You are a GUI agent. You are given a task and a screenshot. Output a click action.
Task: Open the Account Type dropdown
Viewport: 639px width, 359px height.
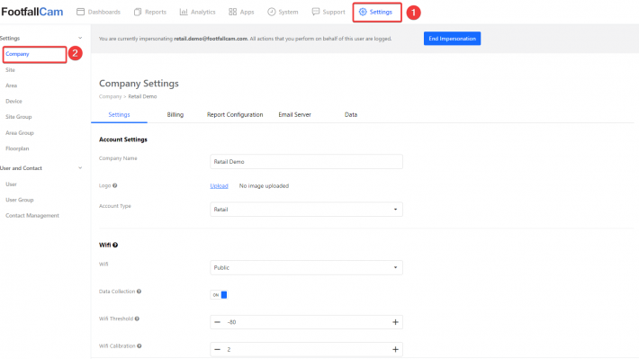[x=307, y=210]
